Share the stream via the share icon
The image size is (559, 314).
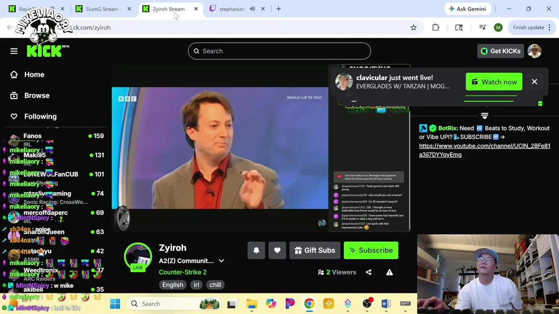(x=369, y=272)
